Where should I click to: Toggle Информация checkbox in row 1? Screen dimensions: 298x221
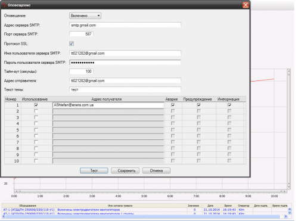pyautogui.click(x=229, y=105)
